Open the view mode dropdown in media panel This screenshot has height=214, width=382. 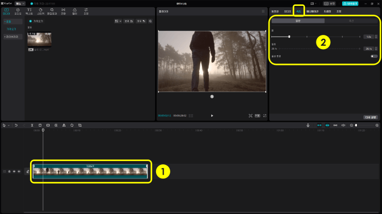coord(118,21)
